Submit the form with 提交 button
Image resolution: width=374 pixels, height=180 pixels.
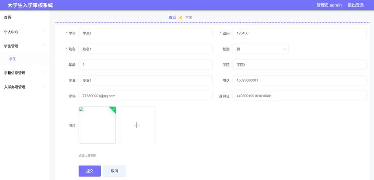[x=90, y=171]
